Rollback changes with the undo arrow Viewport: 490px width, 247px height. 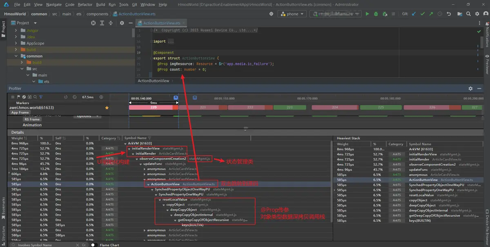click(x=449, y=14)
